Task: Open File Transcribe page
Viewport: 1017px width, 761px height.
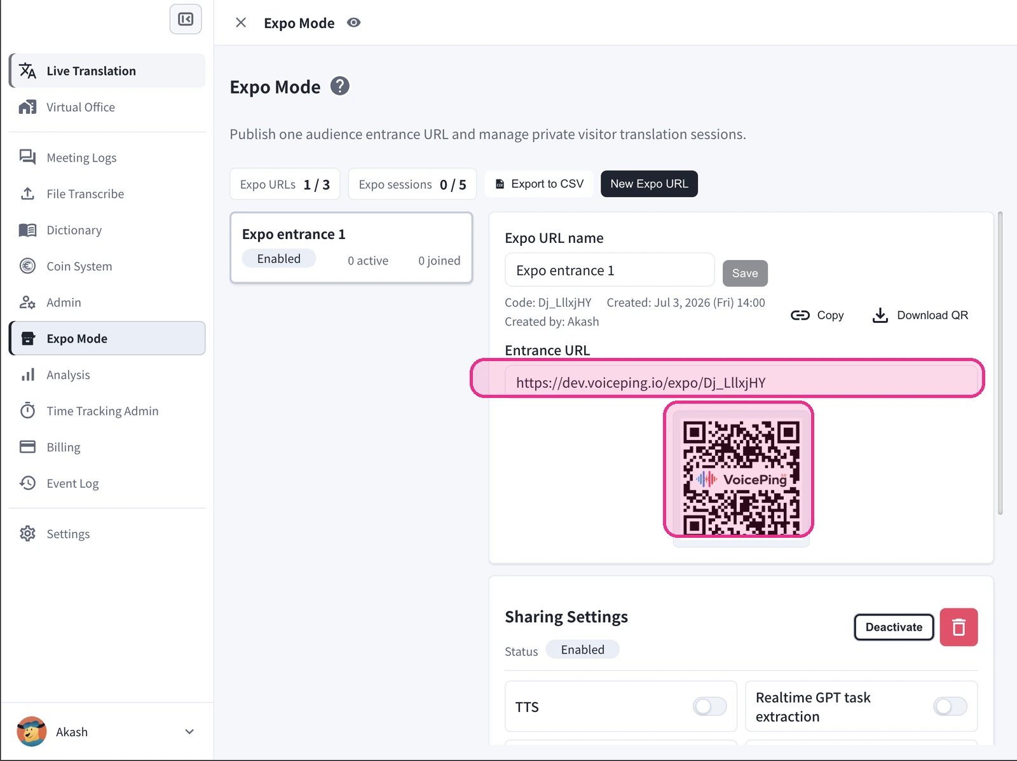Action: pos(107,193)
